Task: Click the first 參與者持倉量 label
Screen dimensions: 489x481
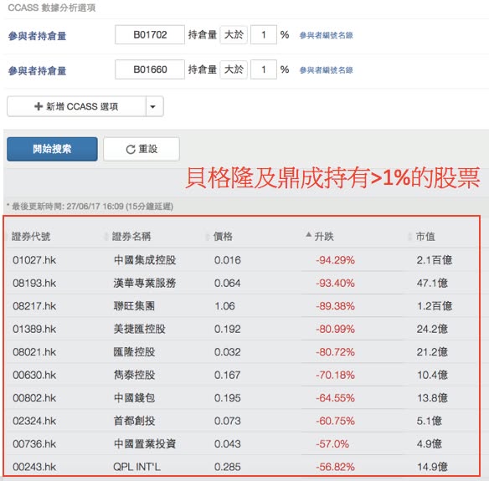Action: (x=37, y=36)
